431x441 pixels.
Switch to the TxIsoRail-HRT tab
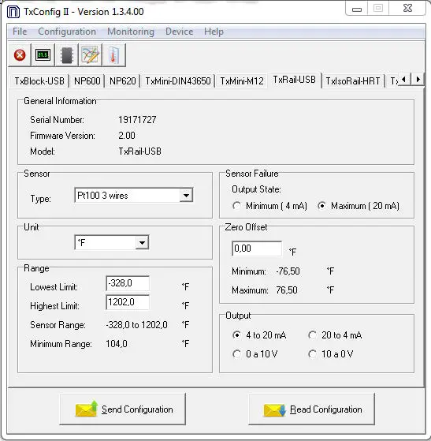[x=353, y=81]
